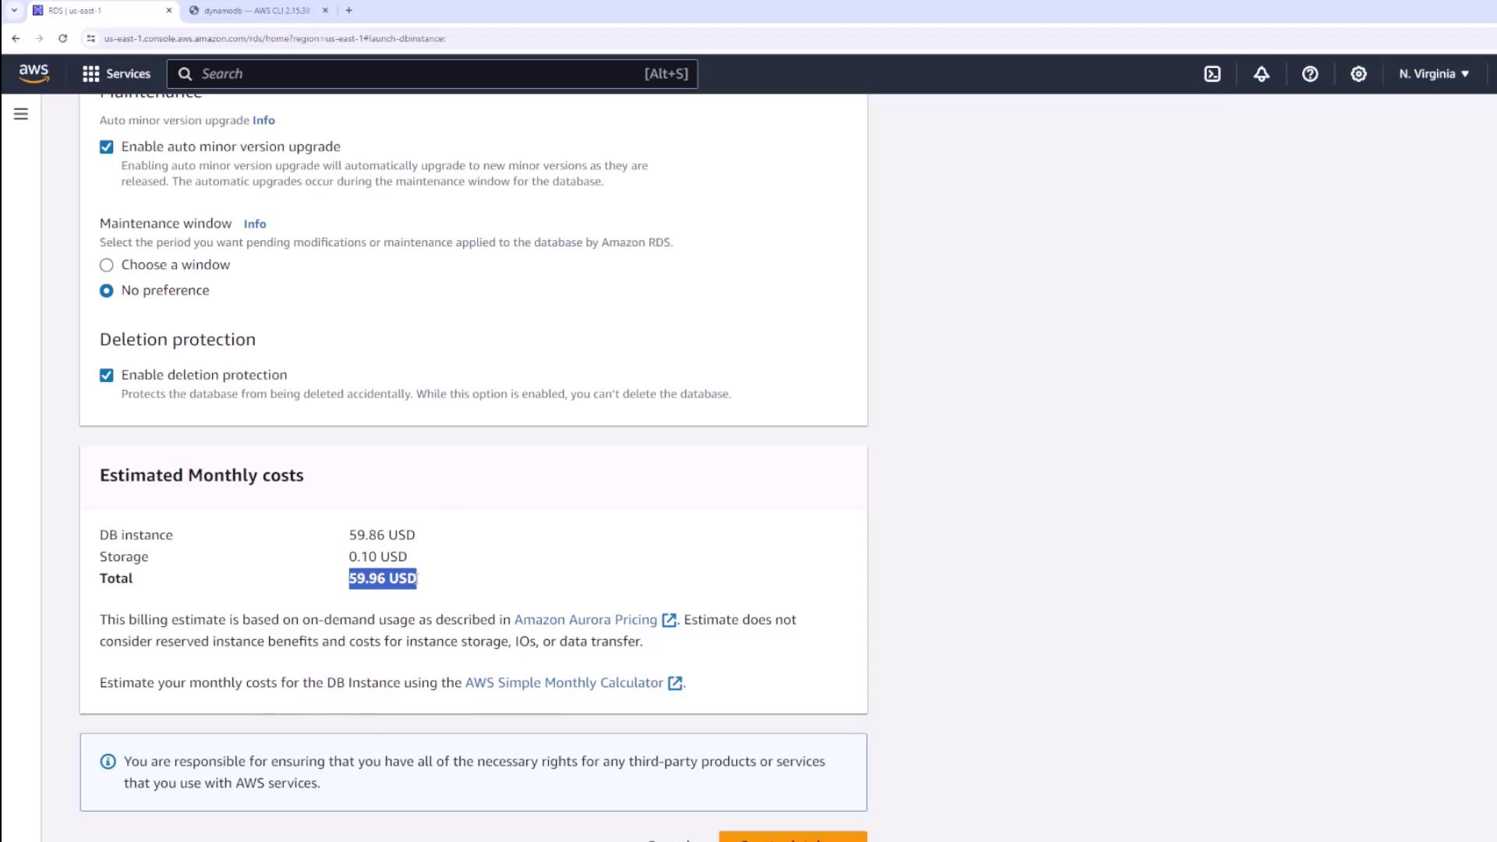Image resolution: width=1497 pixels, height=842 pixels.
Task: Open the help question mark icon
Action: (1310, 74)
